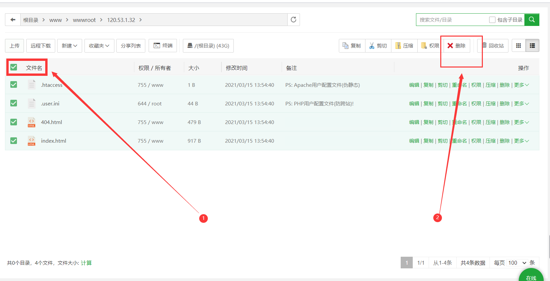The image size is (550, 281).
Task: Sort by 大小 column header
Action: pos(194,68)
